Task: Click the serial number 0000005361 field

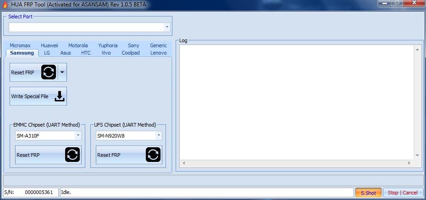Action: 39,192
